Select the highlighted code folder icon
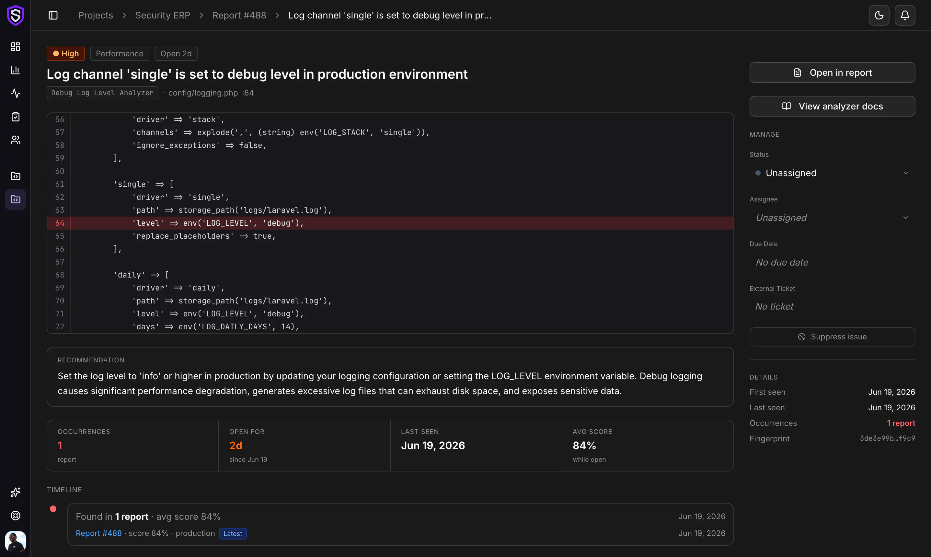931x557 pixels. 16,199
